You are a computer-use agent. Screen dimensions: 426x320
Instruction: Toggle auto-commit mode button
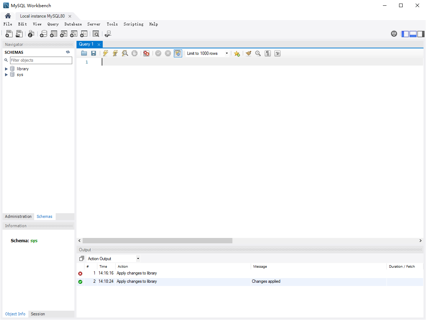(x=178, y=53)
